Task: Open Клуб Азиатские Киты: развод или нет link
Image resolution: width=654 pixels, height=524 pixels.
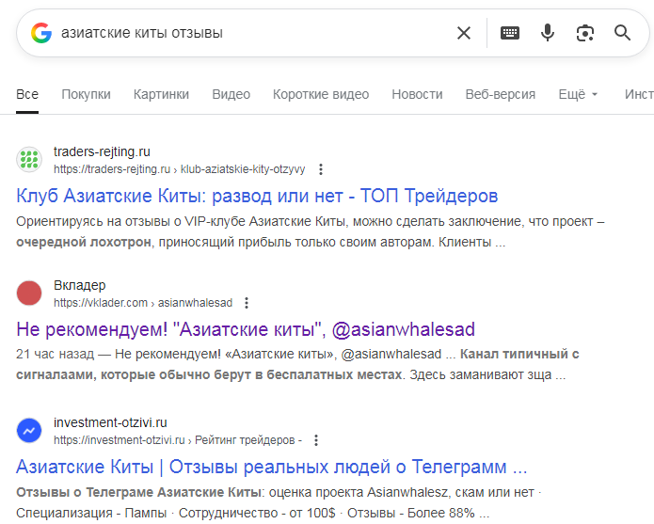Action: pos(257,196)
